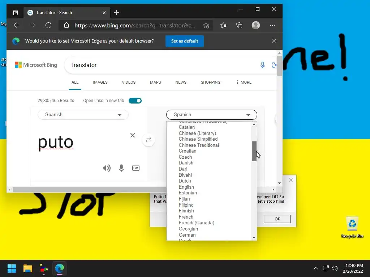Toggle Open links in new tab
Image resolution: width=370 pixels, height=277 pixels.
(x=135, y=101)
